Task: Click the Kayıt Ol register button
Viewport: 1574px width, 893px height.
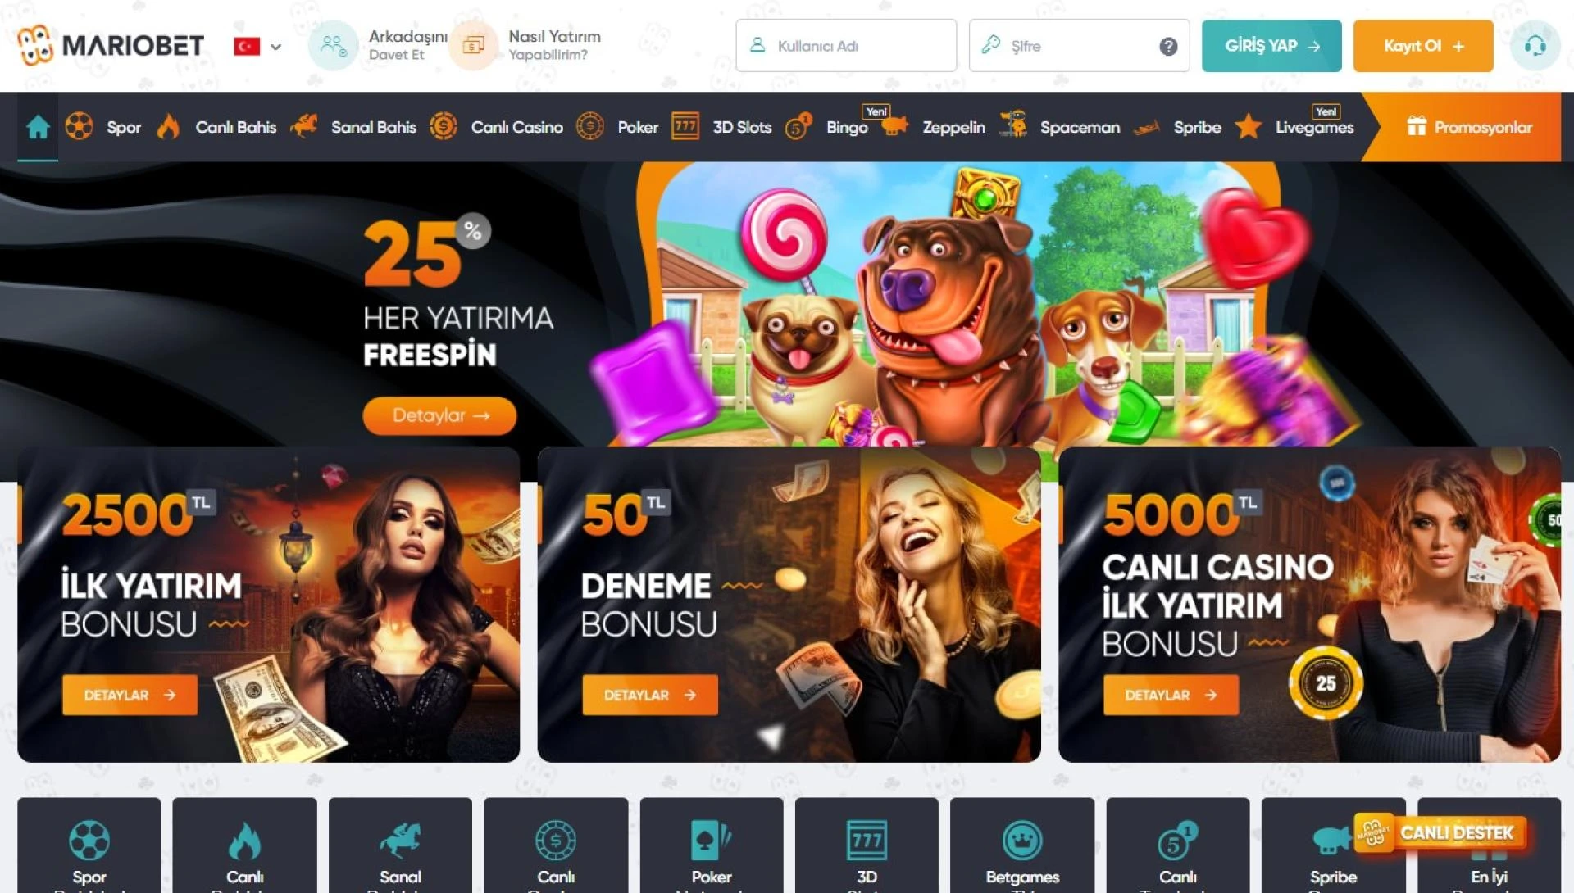Action: [1423, 46]
